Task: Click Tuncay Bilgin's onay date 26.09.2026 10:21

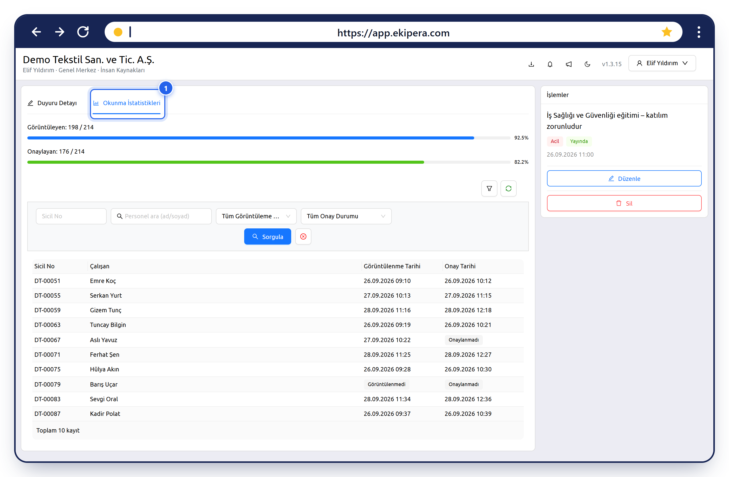Action: pyautogui.click(x=468, y=325)
